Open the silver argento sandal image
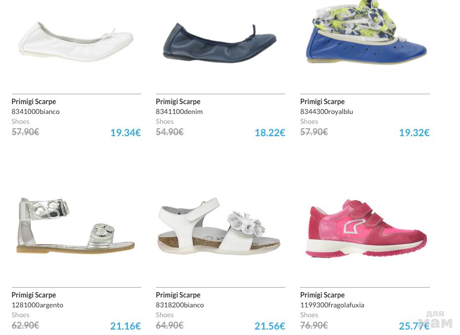460x335 pixels. click(76, 225)
